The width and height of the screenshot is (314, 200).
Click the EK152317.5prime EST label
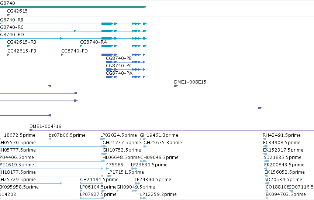[283, 150]
